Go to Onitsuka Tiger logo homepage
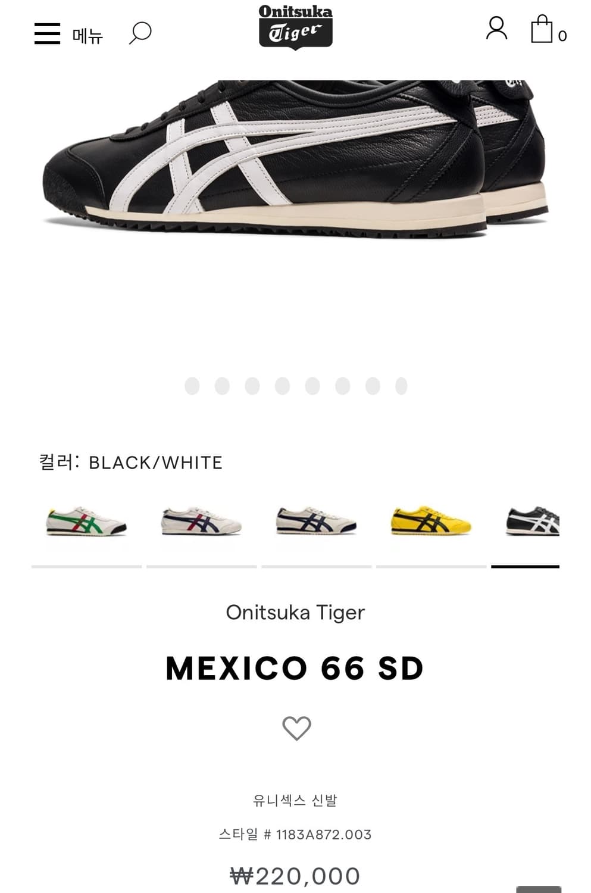Viewport: 591px width, 893px height. [x=295, y=27]
